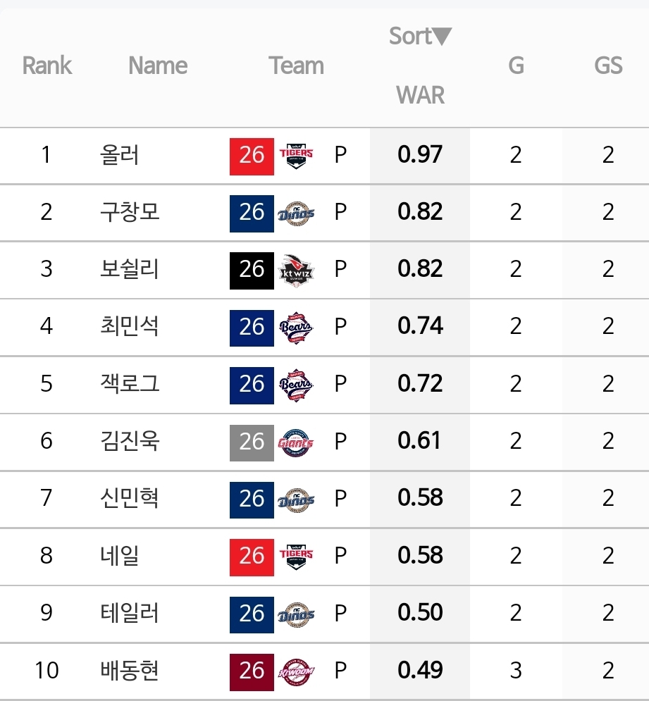Click the Bears logo next to 잭로그
Image resolution: width=649 pixels, height=701 pixels.
pos(296,385)
